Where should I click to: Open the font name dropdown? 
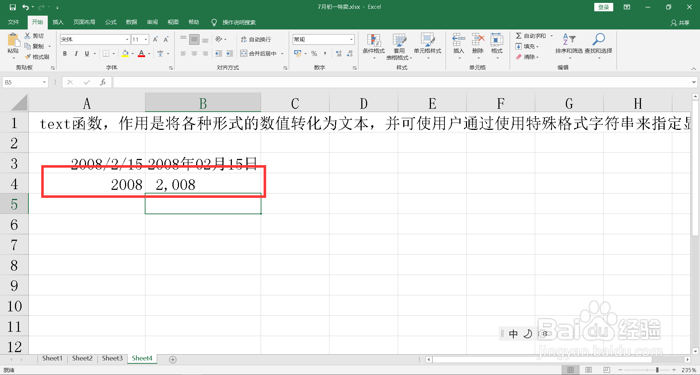click(126, 39)
